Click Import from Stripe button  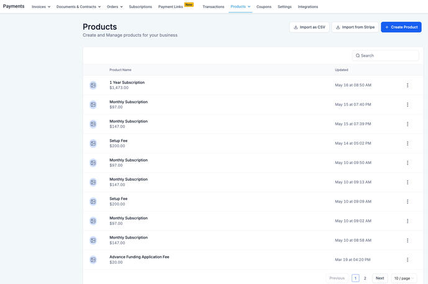pyautogui.click(x=355, y=27)
